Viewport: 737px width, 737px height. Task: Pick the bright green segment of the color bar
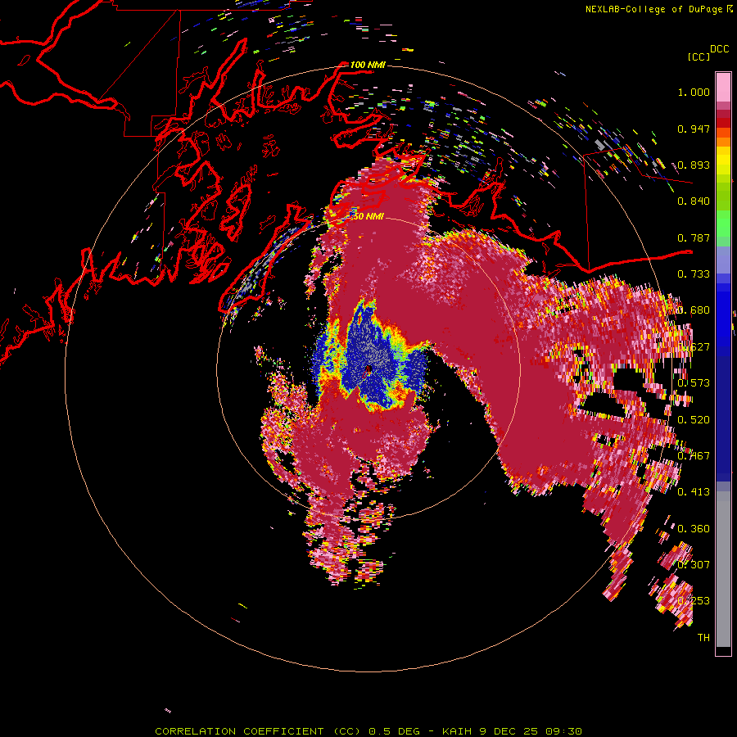pyautogui.click(x=723, y=224)
